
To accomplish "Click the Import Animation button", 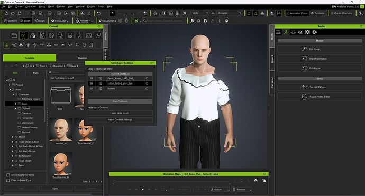I will point(320,59).
